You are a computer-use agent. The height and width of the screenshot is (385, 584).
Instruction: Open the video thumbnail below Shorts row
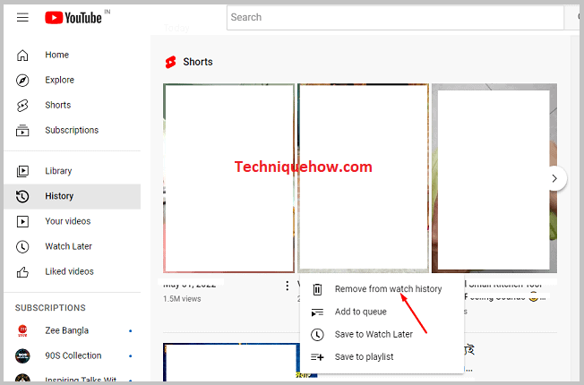231,363
